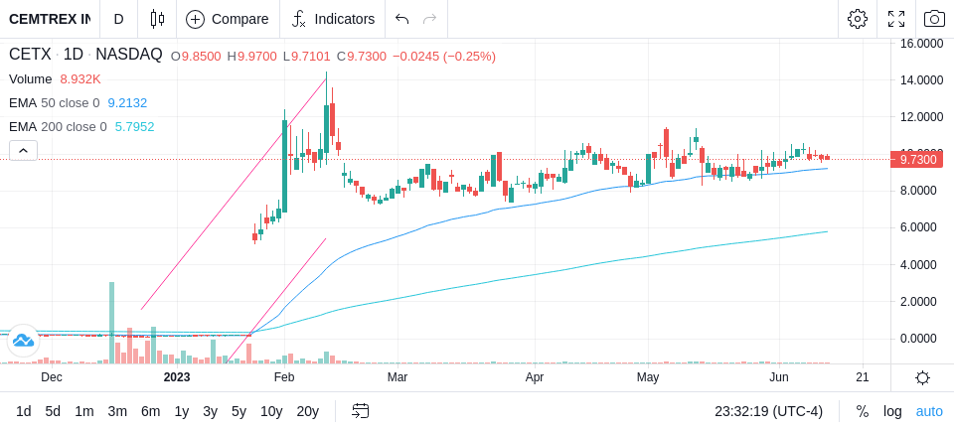Open the CEMTREX symbol search box

tap(50, 19)
